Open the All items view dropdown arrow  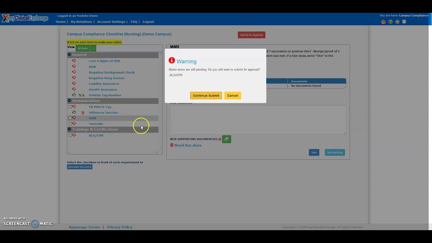coord(93,48)
